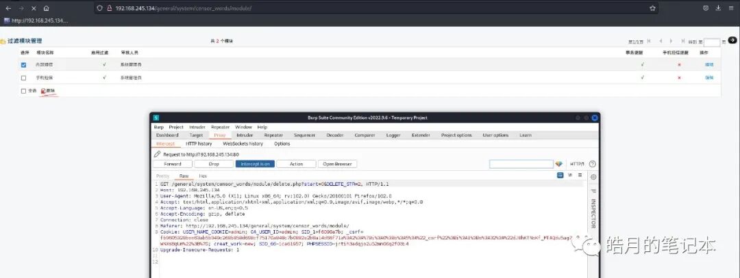Click the Drop button

[214, 164]
